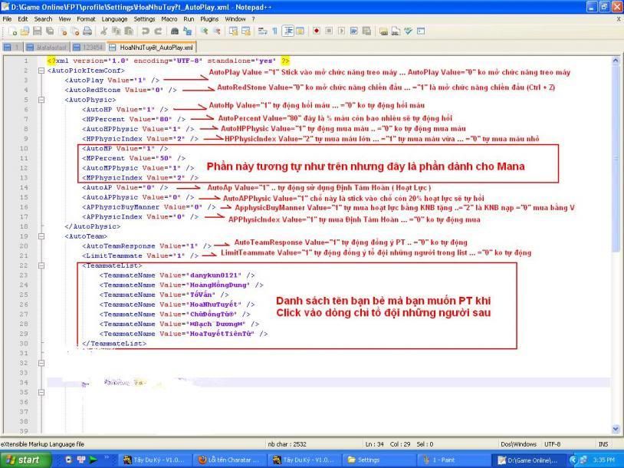Collapse the AutoTeam fold at line 19

(x=41, y=236)
